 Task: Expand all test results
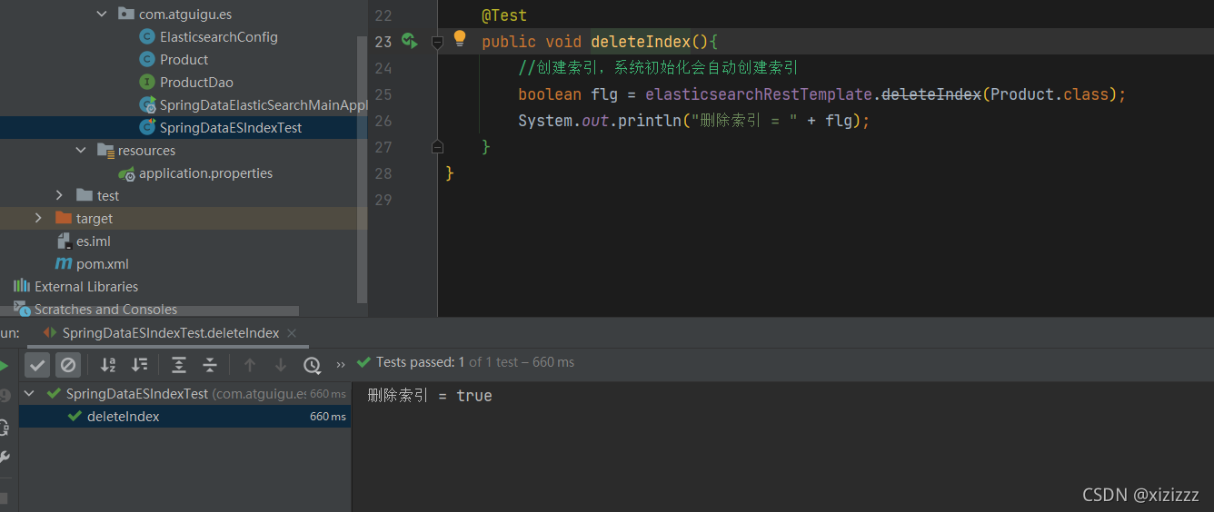click(x=179, y=365)
